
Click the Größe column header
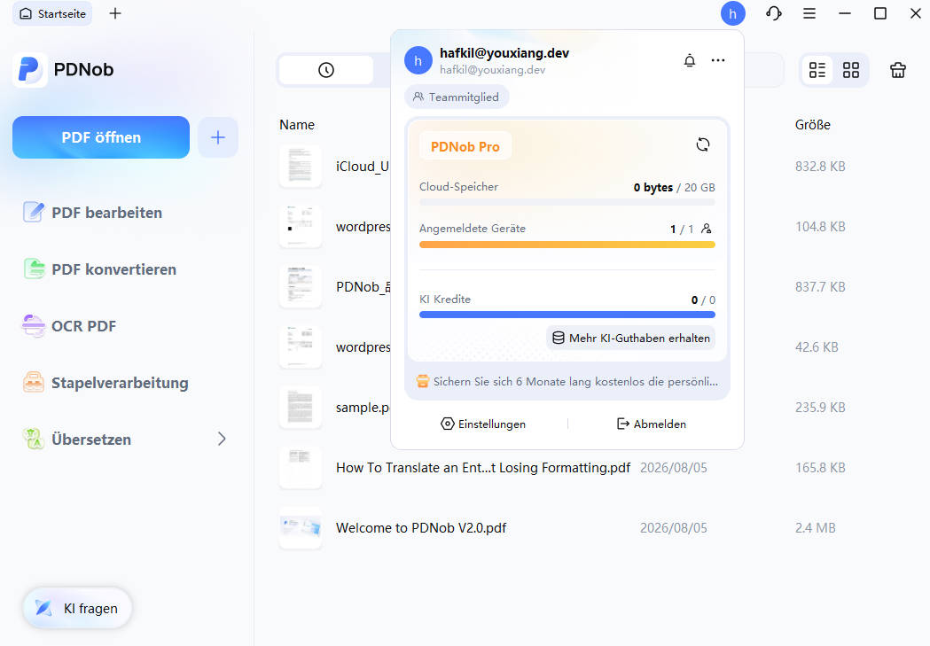coord(813,125)
